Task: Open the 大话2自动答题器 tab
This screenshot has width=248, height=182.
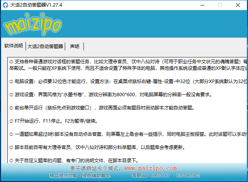Action: [x=45, y=47]
